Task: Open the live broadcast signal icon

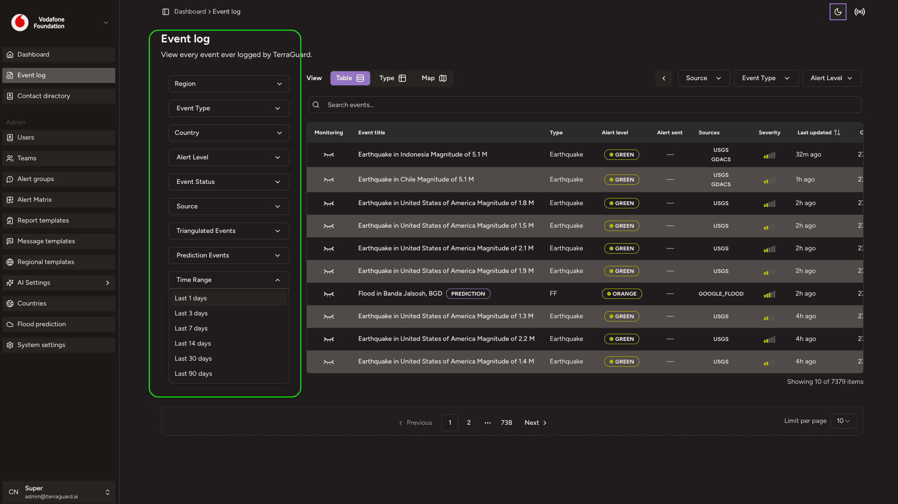Action: click(860, 12)
